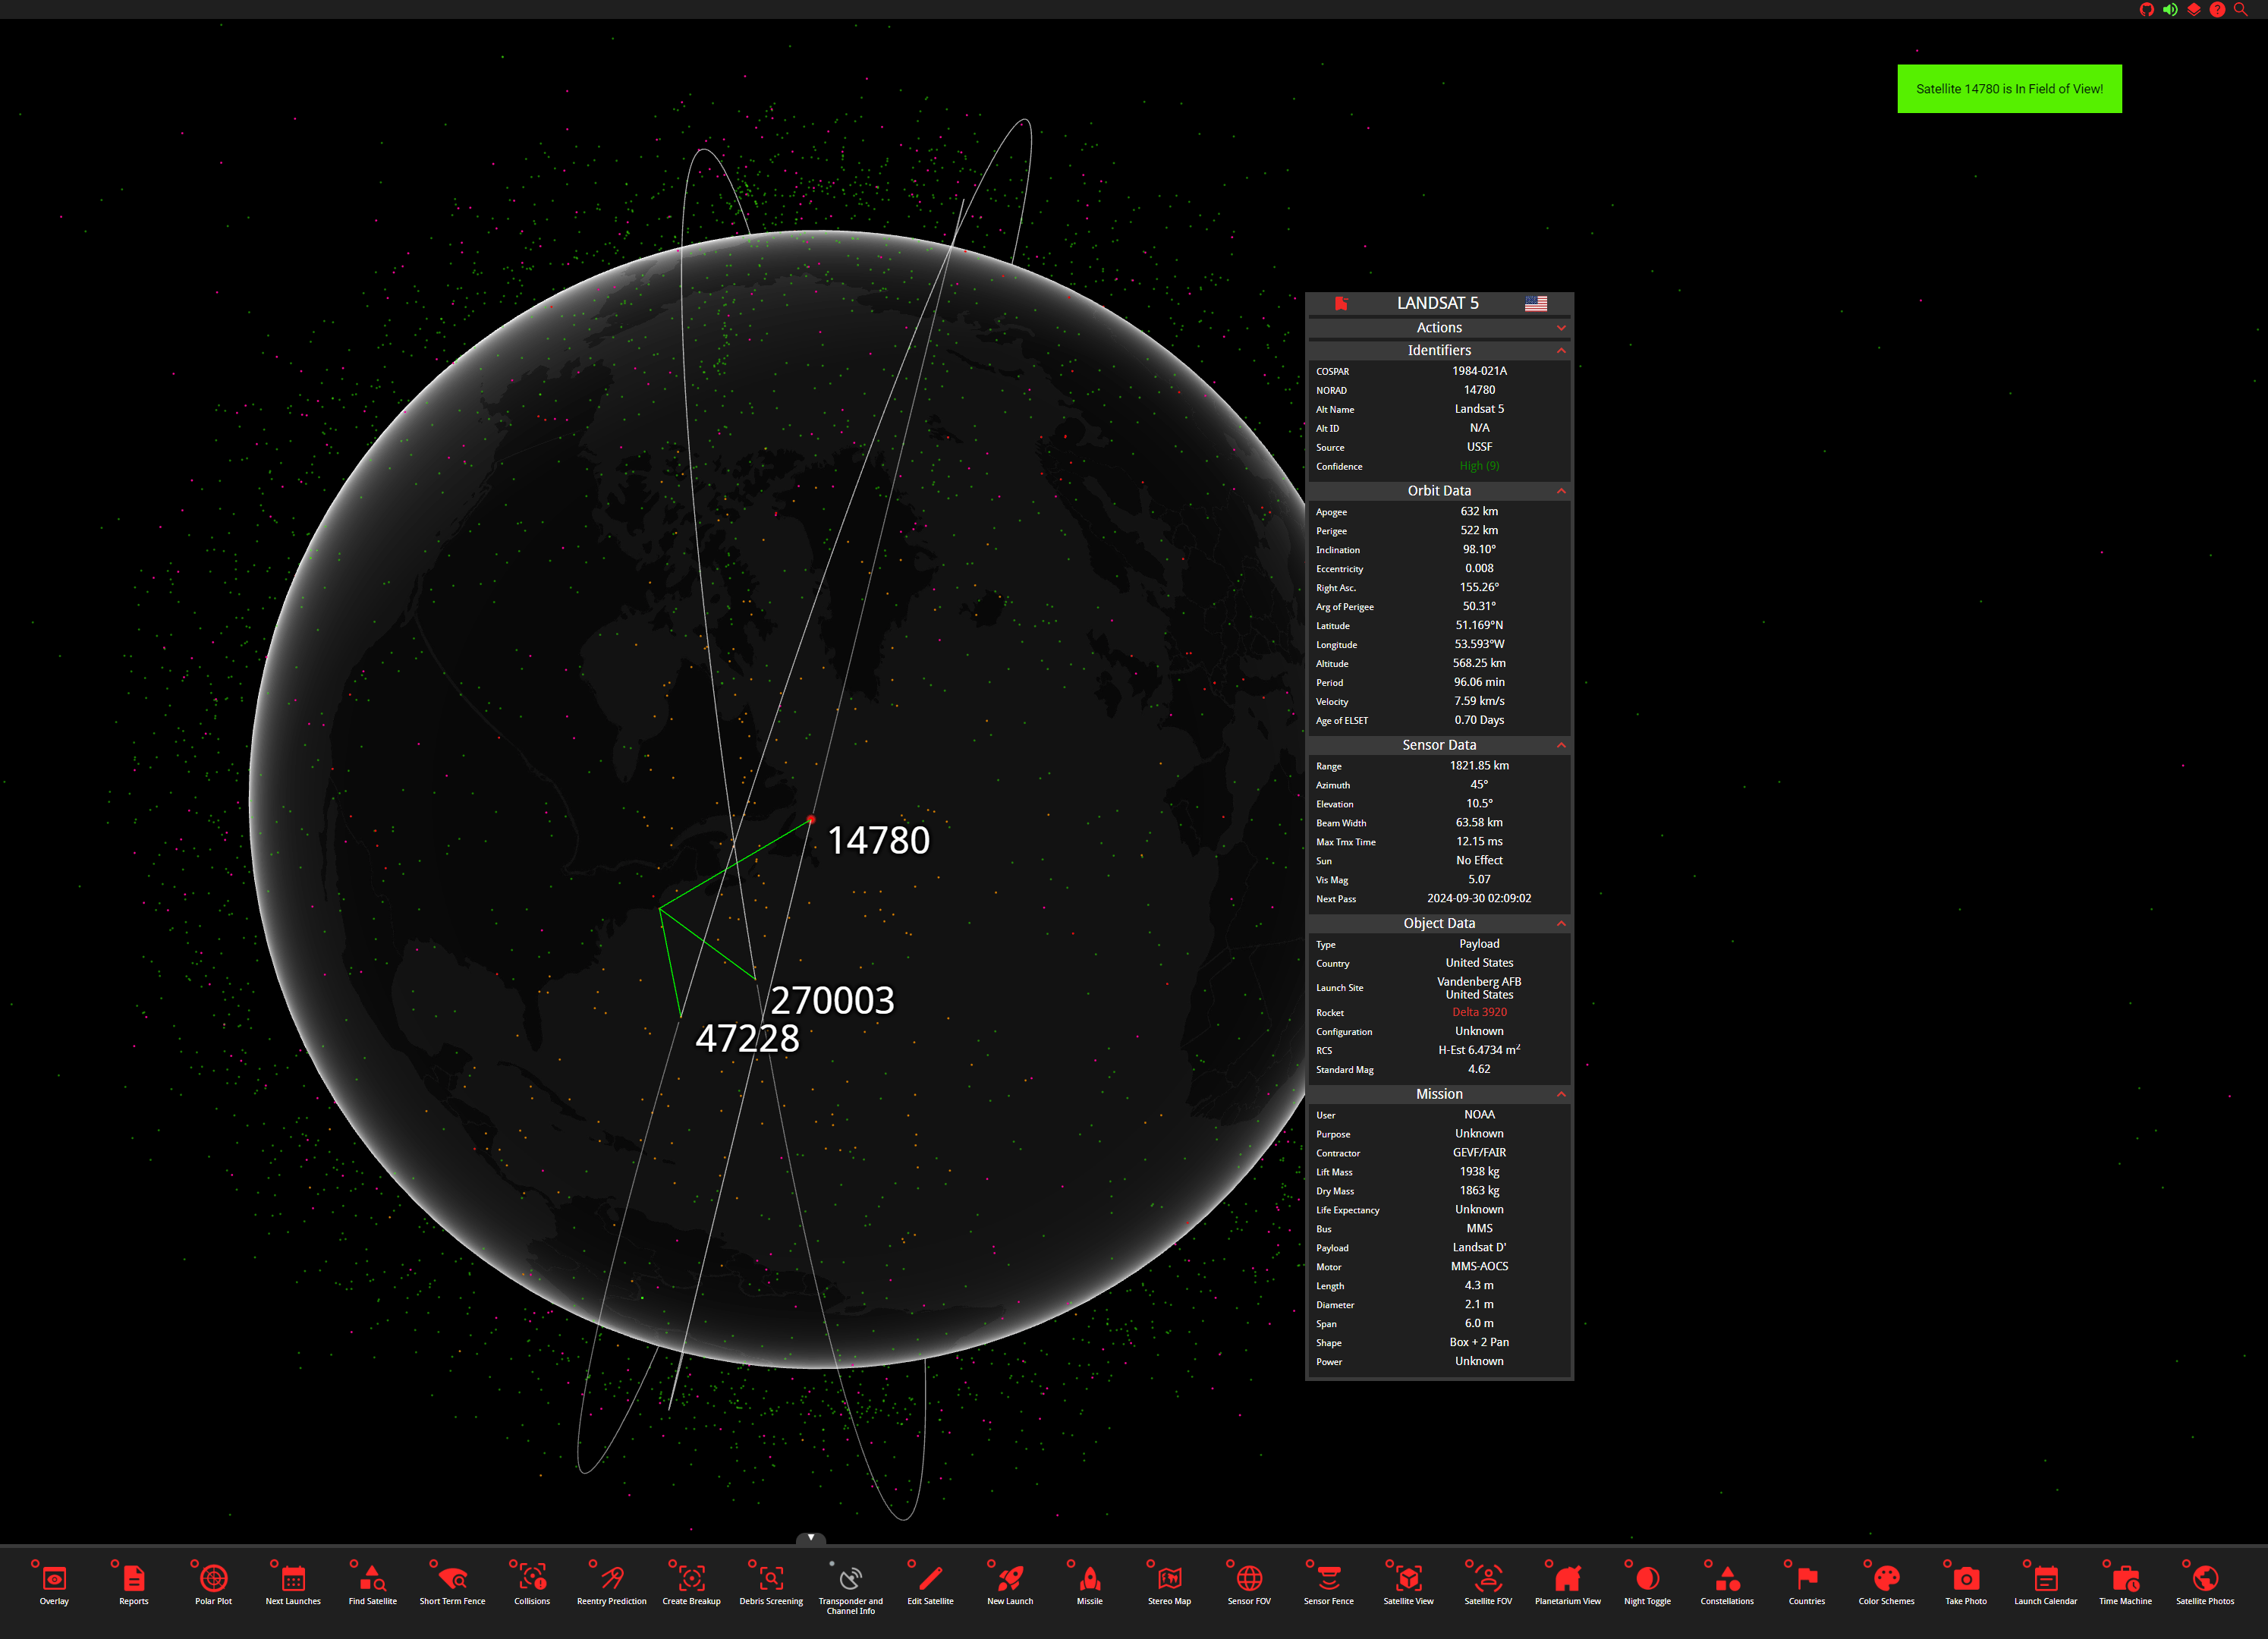The height and width of the screenshot is (1639, 2268).
Task: Open the GitHub link icon
Action: pos(2146,9)
